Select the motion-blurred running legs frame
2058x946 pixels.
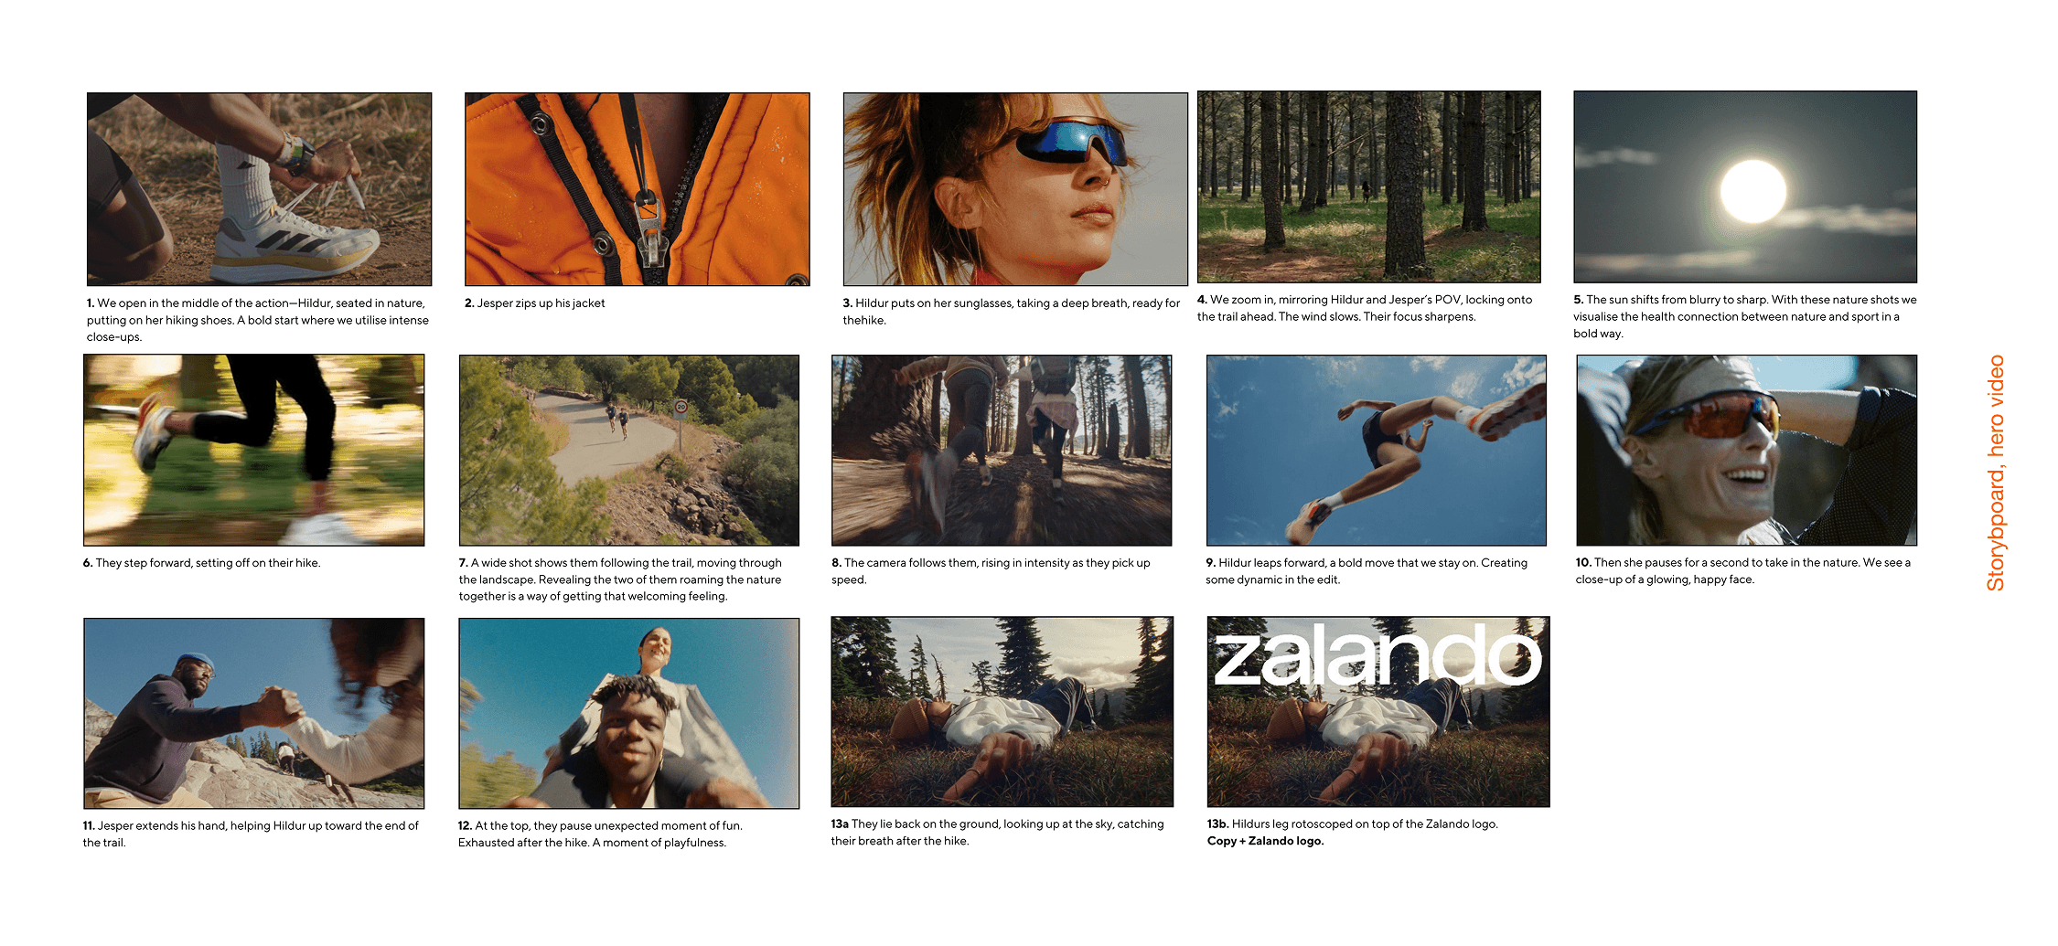tap(253, 451)
